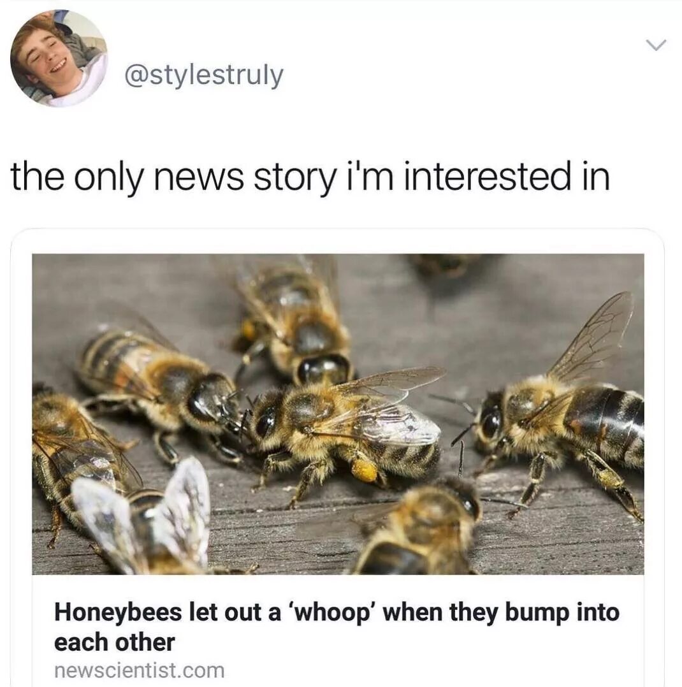Screen dimensions: 682x687
Task: Expand the tweet options chevron
Action: coord(656,45)
